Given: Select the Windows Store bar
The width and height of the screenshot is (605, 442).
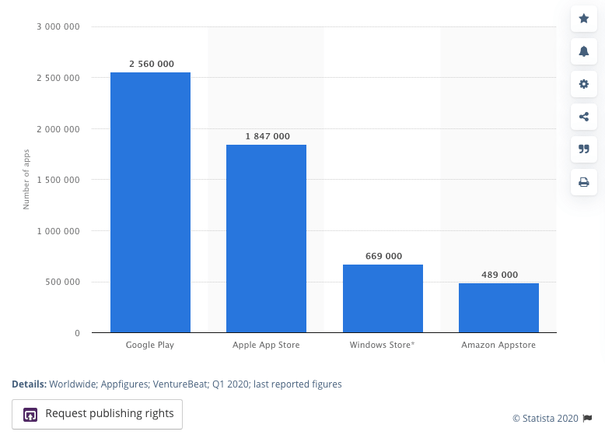Looking at the screenshot, I should 383,298.
